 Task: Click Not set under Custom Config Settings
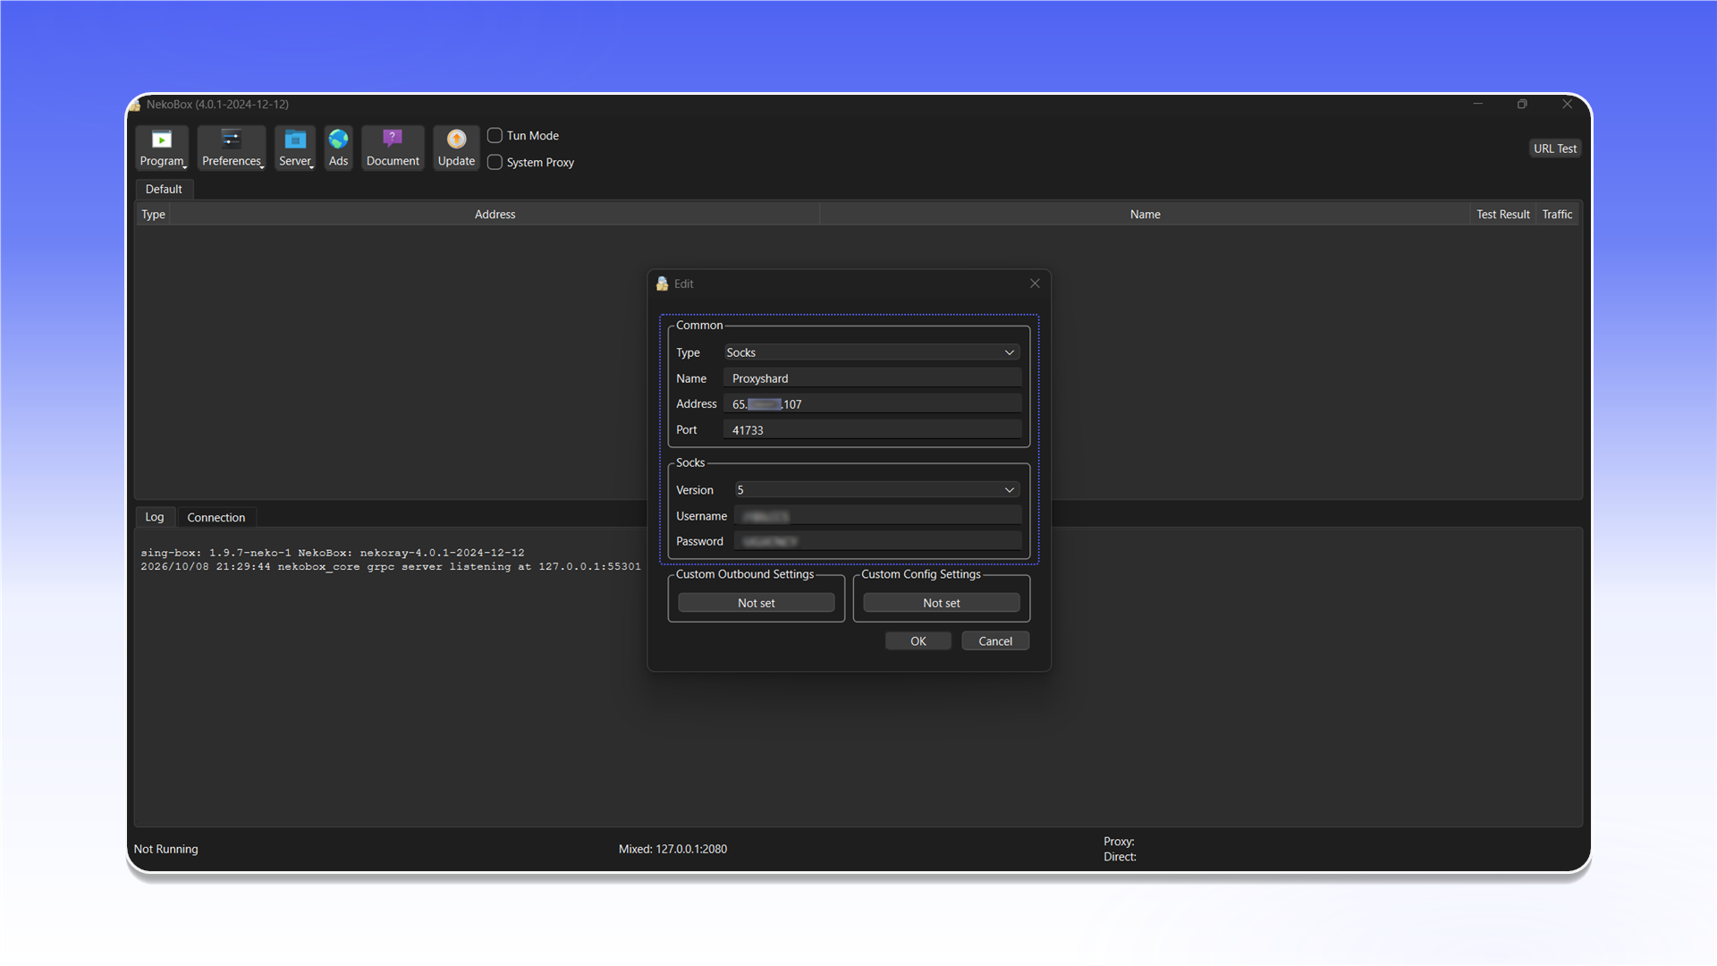click(942, 603)
